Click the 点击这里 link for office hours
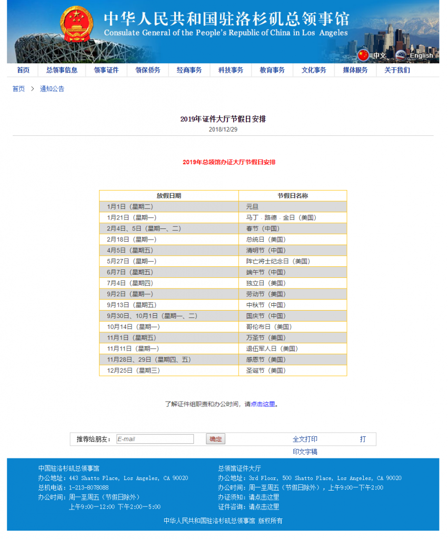 pos(263,404)
